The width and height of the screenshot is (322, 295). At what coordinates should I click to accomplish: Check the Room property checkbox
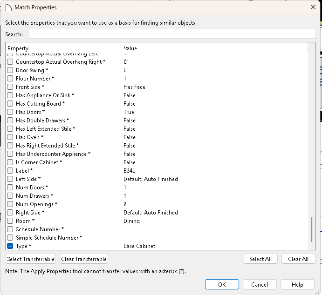click(x=10, y=221)
